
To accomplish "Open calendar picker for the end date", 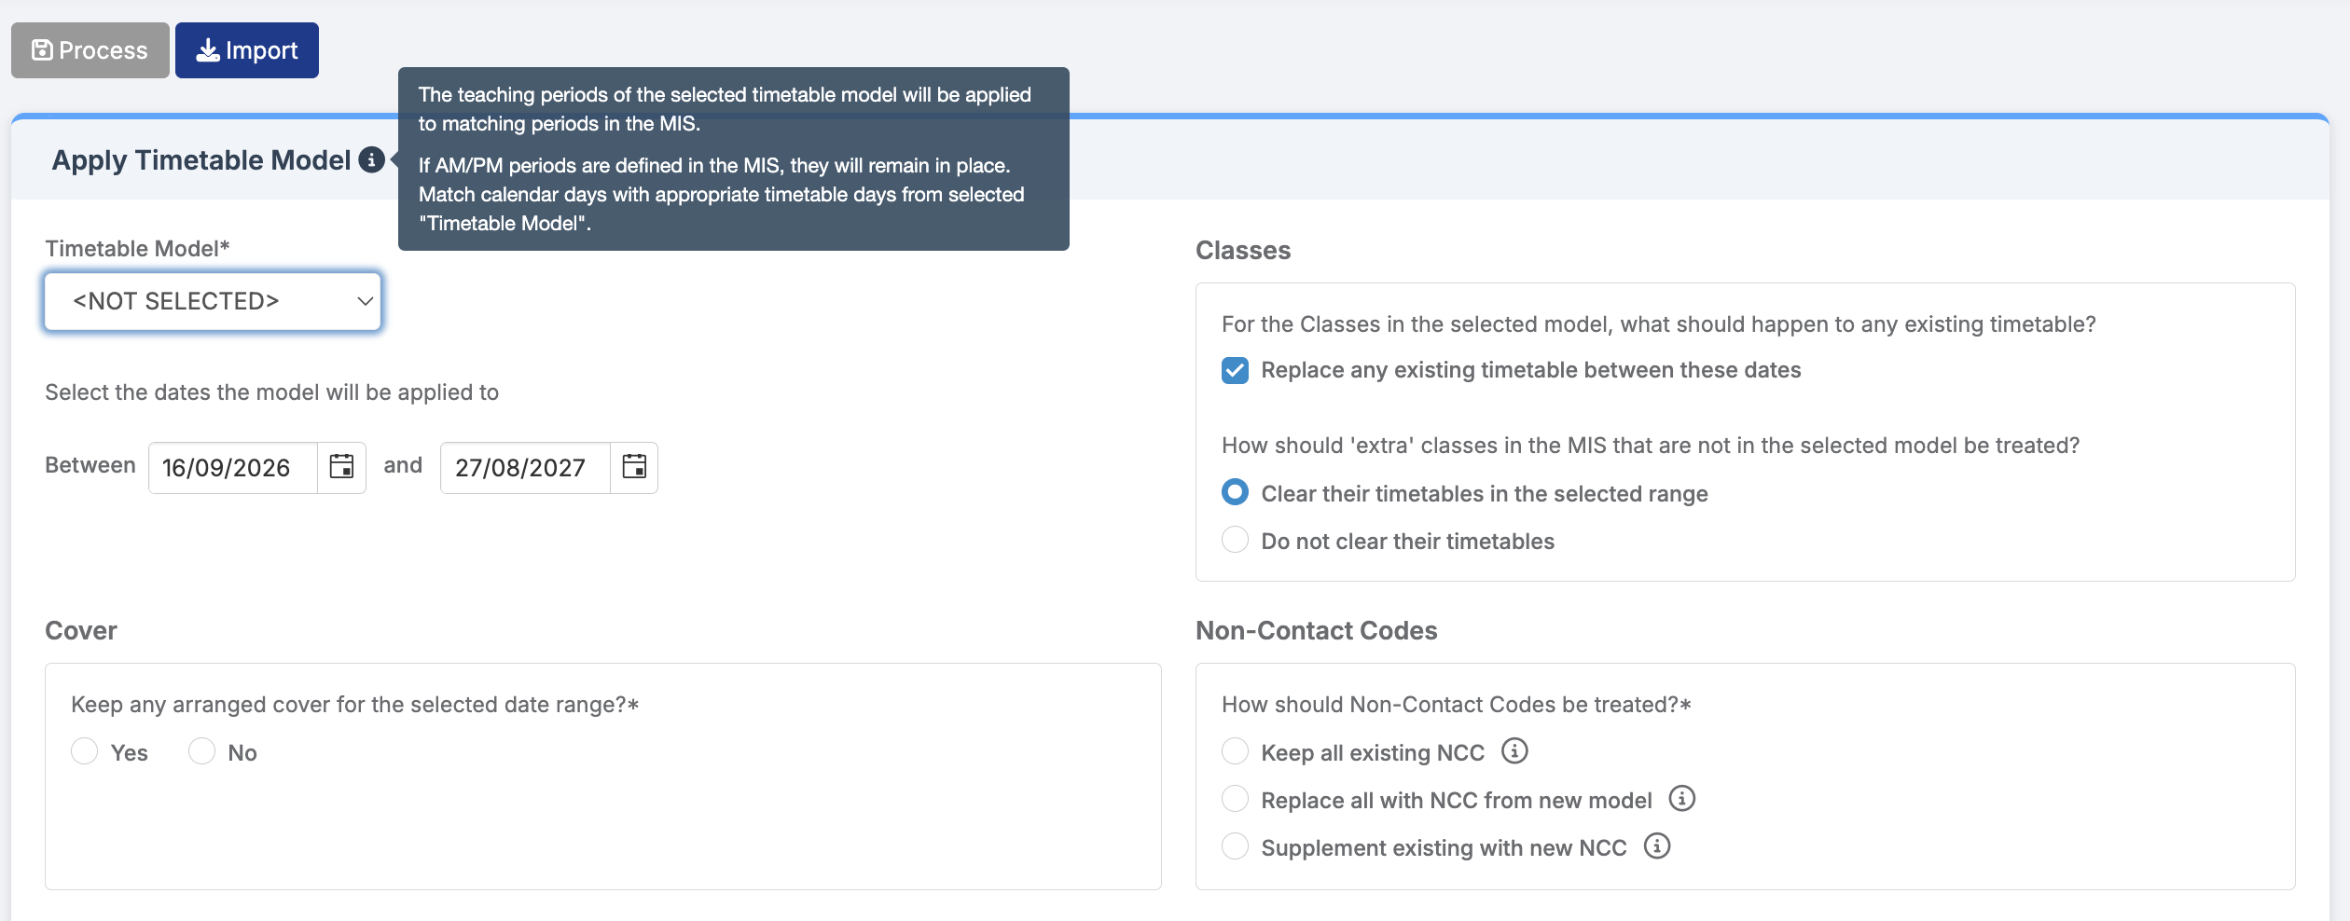I will (634, 467).
